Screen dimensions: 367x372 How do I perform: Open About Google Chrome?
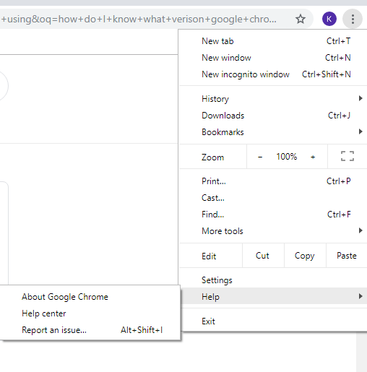click(x=90, y=297)
